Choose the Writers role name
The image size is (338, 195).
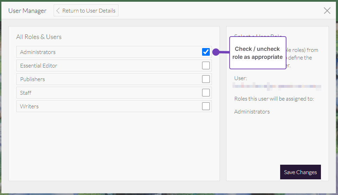(29, 106)
